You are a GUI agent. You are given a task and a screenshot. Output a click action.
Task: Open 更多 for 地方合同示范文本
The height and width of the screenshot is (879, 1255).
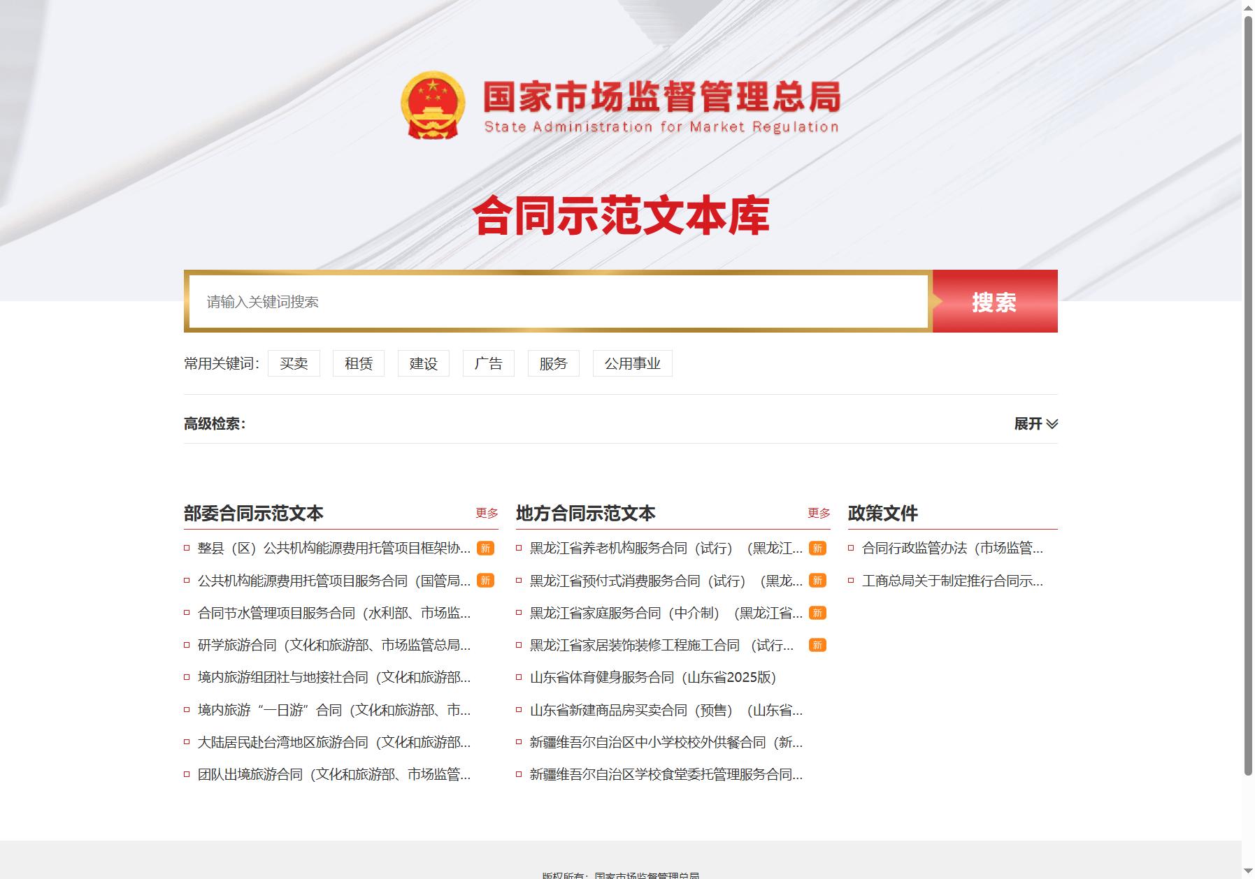pos(819,513)
